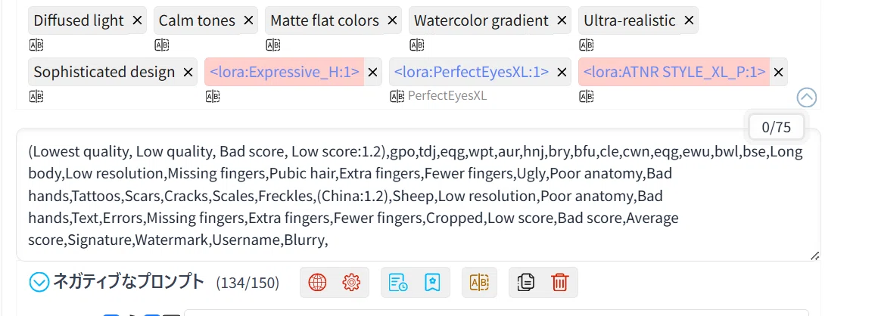878x316 pixels.
Task: Select the Ultra-realistic tag
Action: pyautogui.click(x=630, y=20)
